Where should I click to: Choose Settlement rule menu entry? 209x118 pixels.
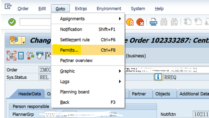(88, 40)
